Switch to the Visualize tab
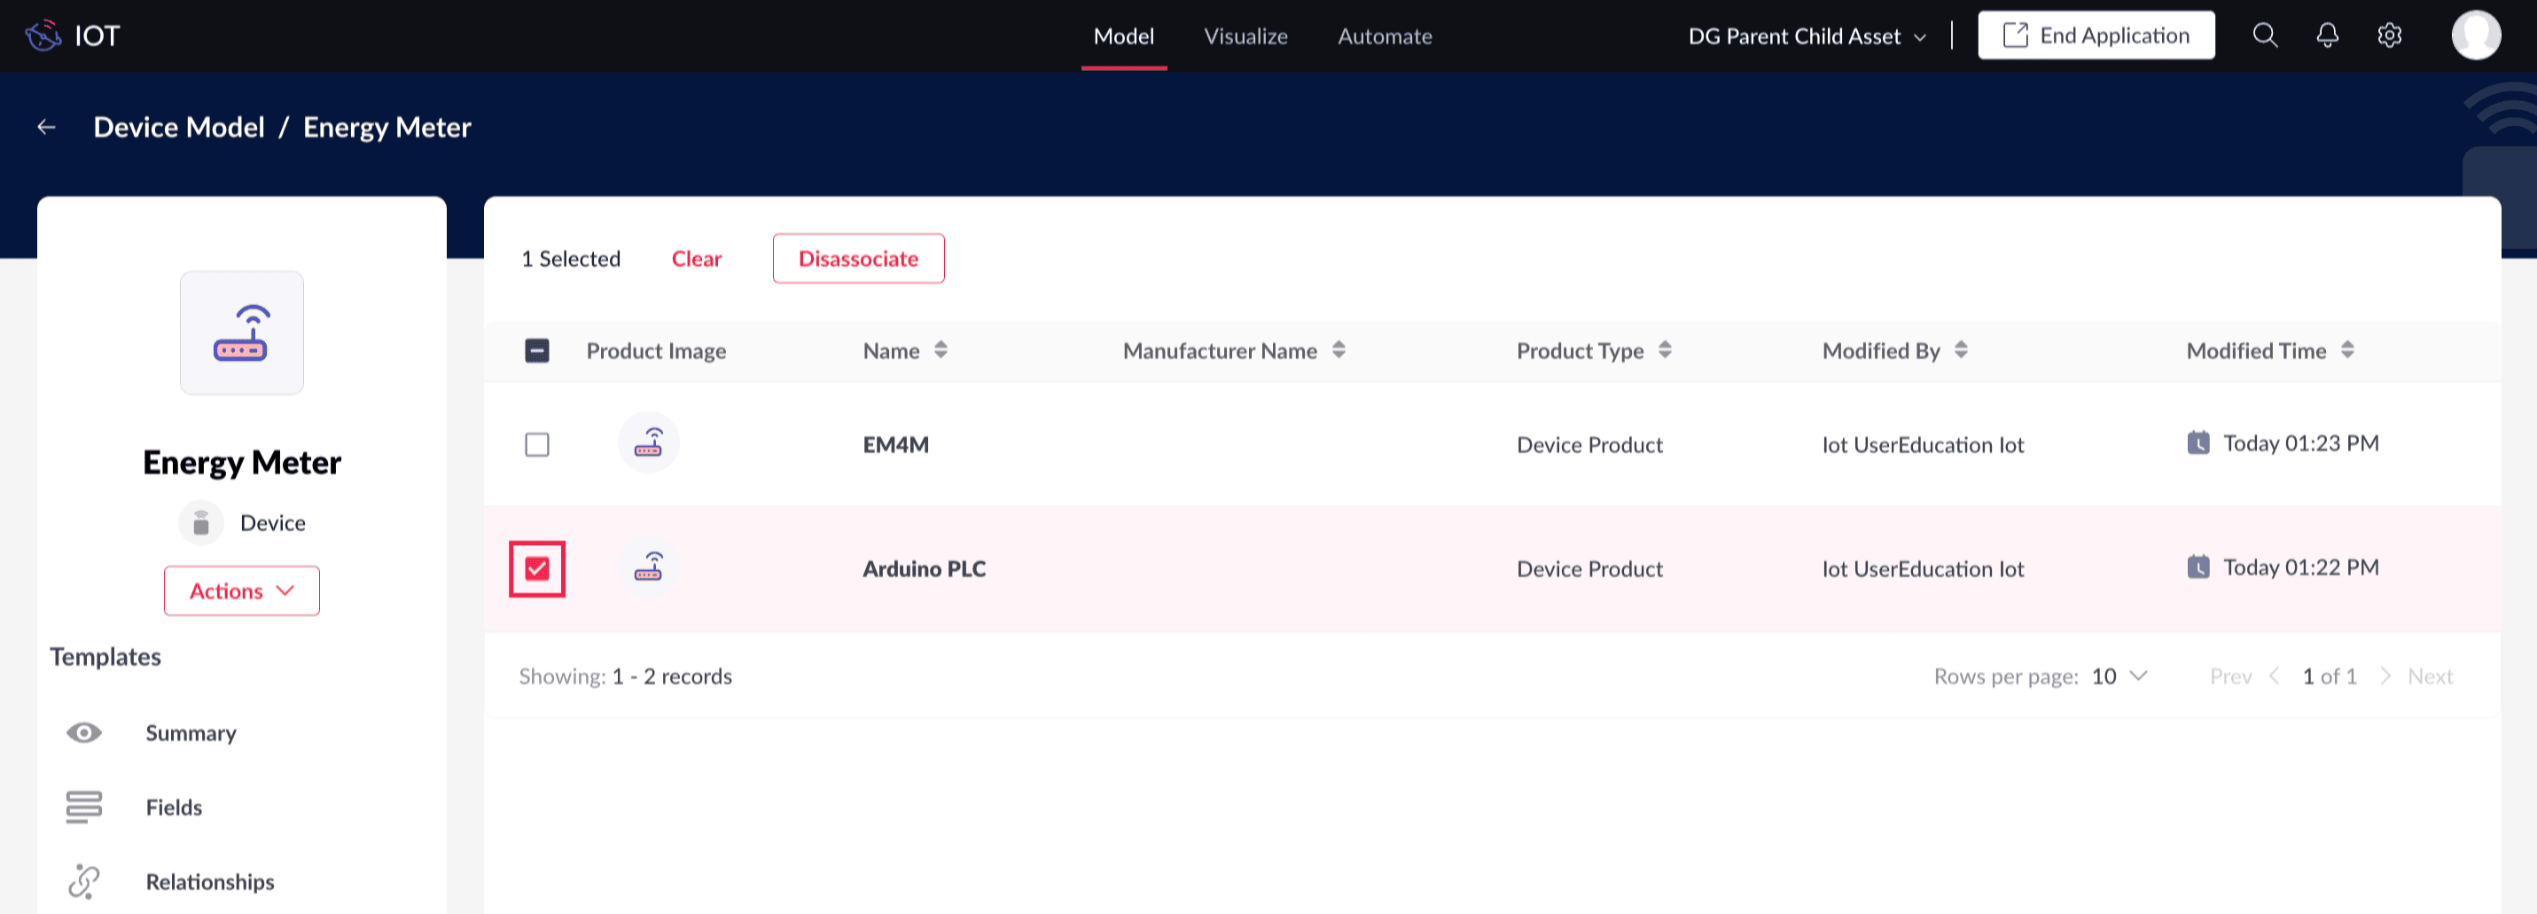 1245,36
